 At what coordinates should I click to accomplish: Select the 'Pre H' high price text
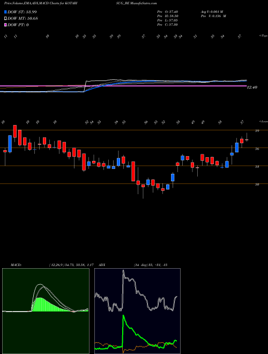point(168,16)
